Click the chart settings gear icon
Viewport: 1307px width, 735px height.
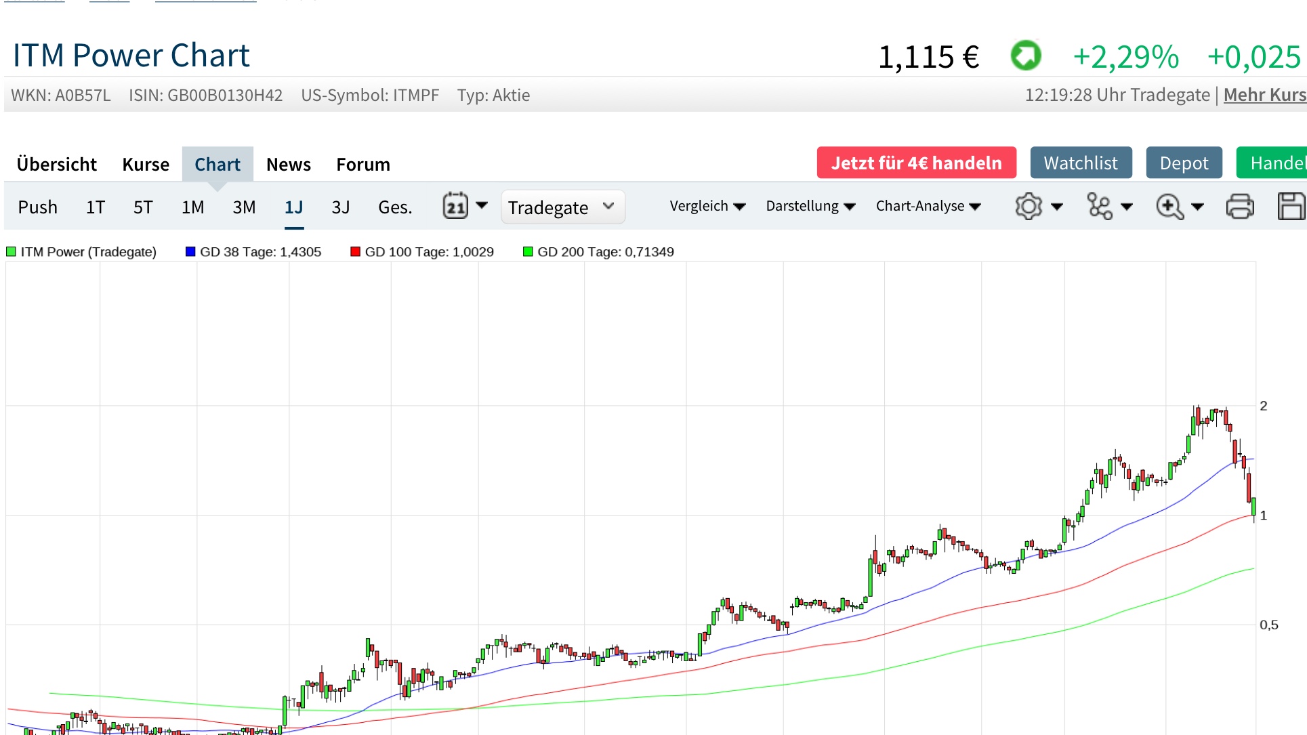(1028, 206)
